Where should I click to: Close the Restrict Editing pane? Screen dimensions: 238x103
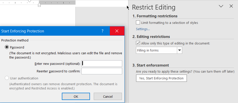coord(231,6)
